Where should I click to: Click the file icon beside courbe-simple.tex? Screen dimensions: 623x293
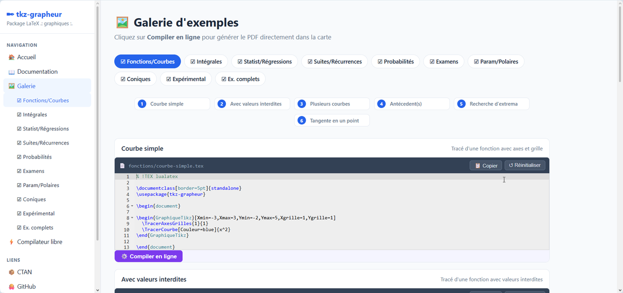pos(123,166)
